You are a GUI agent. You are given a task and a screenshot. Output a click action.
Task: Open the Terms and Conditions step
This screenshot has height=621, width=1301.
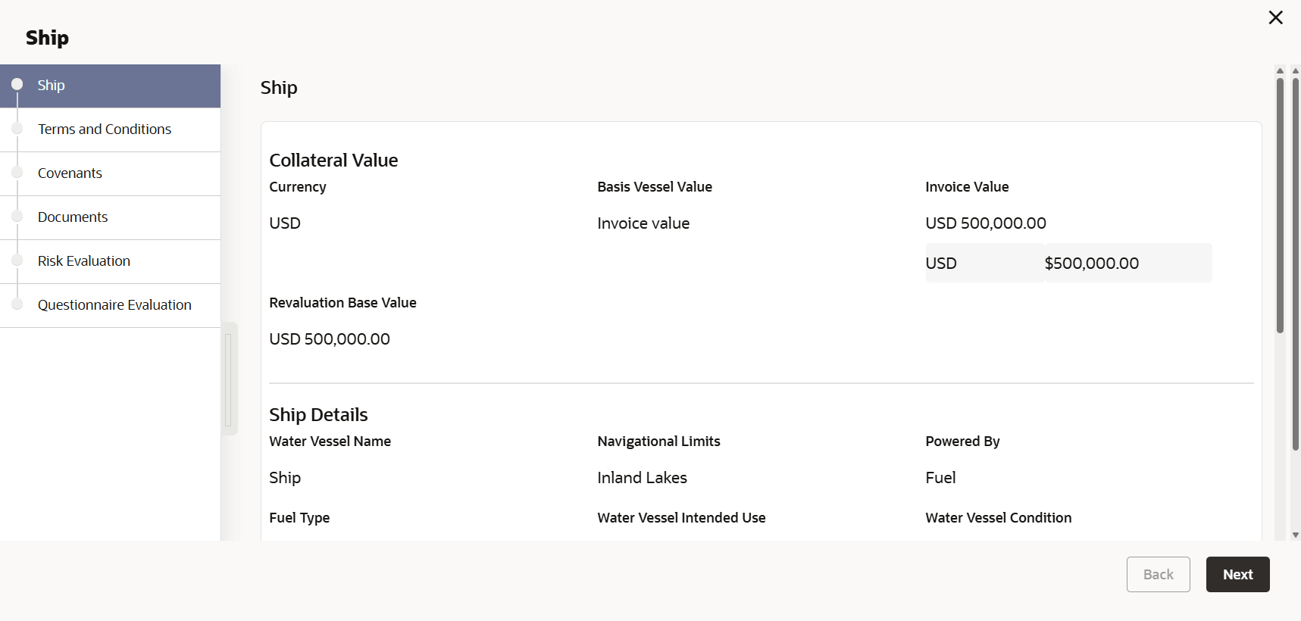(105, 130)
